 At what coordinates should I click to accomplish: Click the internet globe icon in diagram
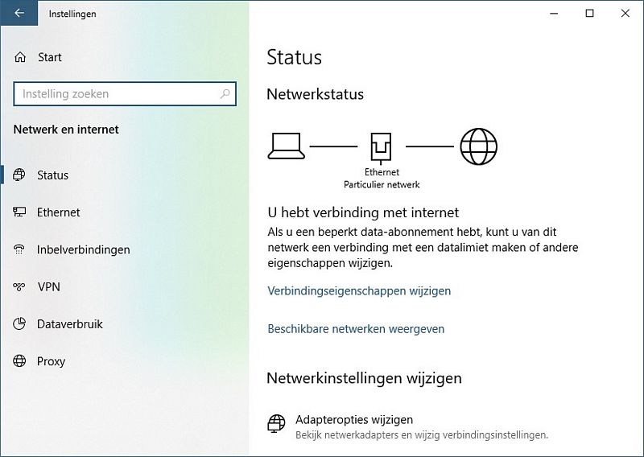click(478, 146)
